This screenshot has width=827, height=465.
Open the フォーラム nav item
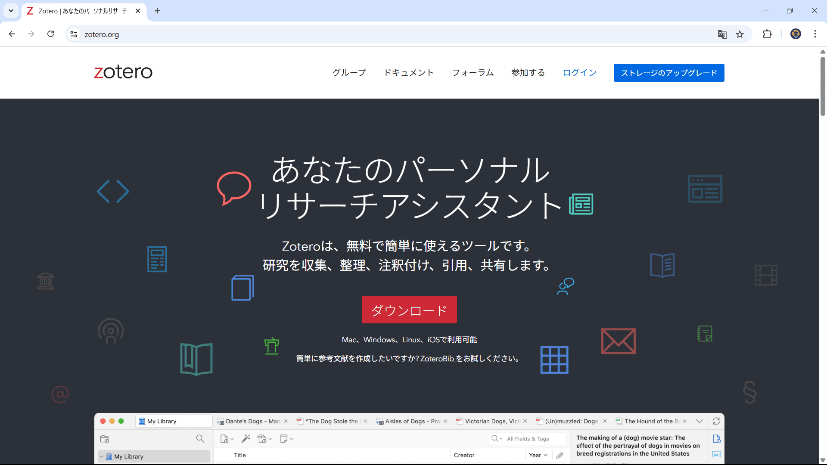point(473,73)
